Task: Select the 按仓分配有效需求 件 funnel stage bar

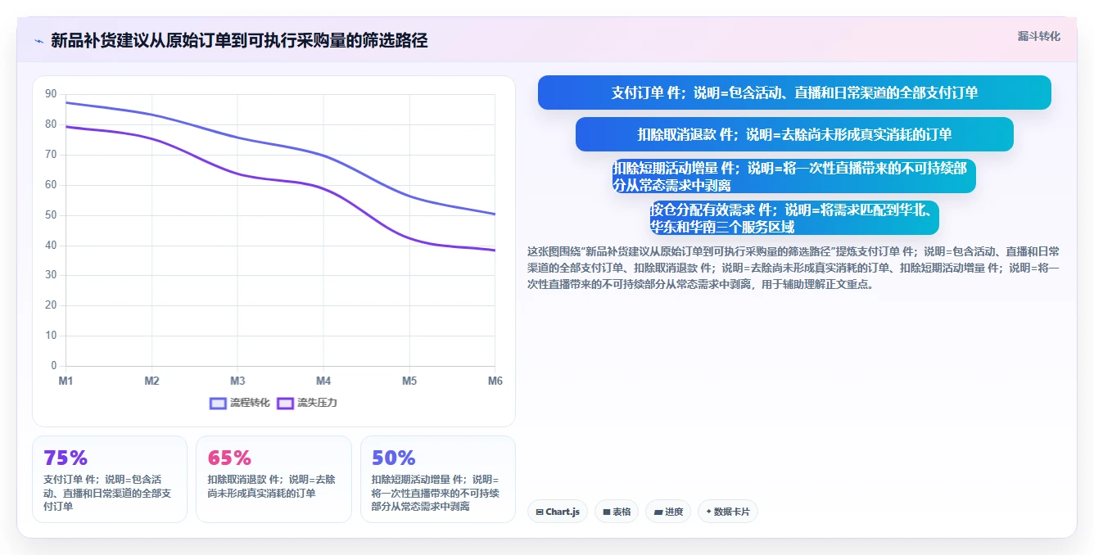Action: coord(794,218)
